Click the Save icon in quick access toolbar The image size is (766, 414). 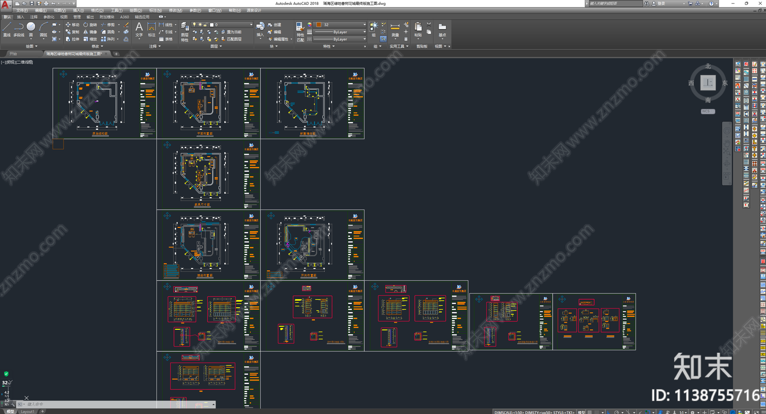pos(32,3)
